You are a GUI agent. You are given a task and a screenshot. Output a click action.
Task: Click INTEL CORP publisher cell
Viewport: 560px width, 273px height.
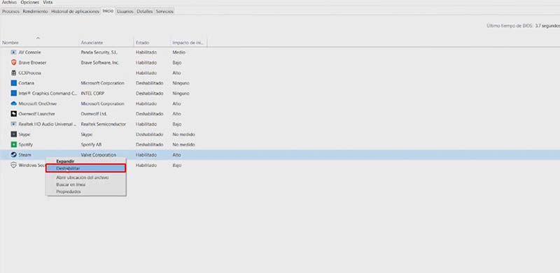click(92, 94)
